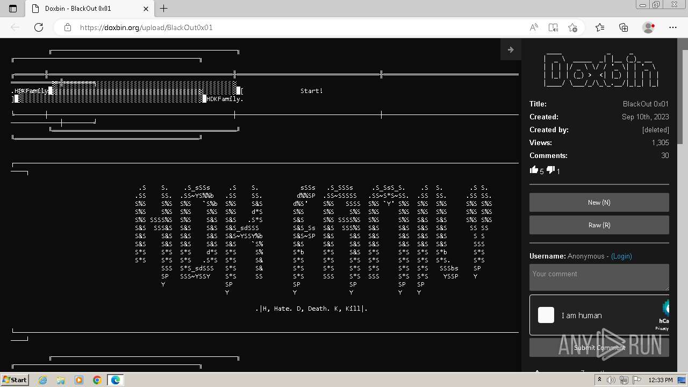Show hidden tray icons arrow

click(x=600, y=380)
